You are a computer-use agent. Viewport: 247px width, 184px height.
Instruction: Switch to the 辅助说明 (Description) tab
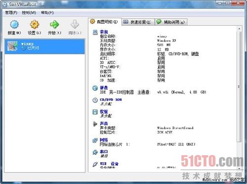(171, 22)
